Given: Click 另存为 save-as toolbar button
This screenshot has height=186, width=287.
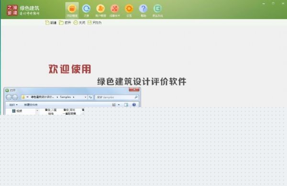Looking at the screenshot, I should click(x=95, y=22).
